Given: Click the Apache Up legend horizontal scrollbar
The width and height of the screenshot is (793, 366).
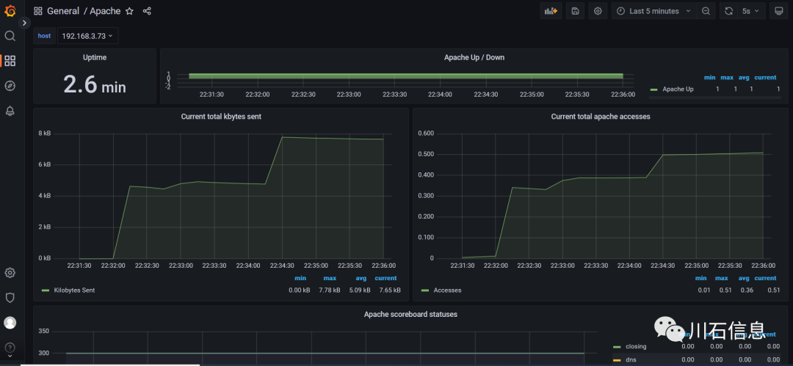Looking at the screenshot, I should click(714, 97).
